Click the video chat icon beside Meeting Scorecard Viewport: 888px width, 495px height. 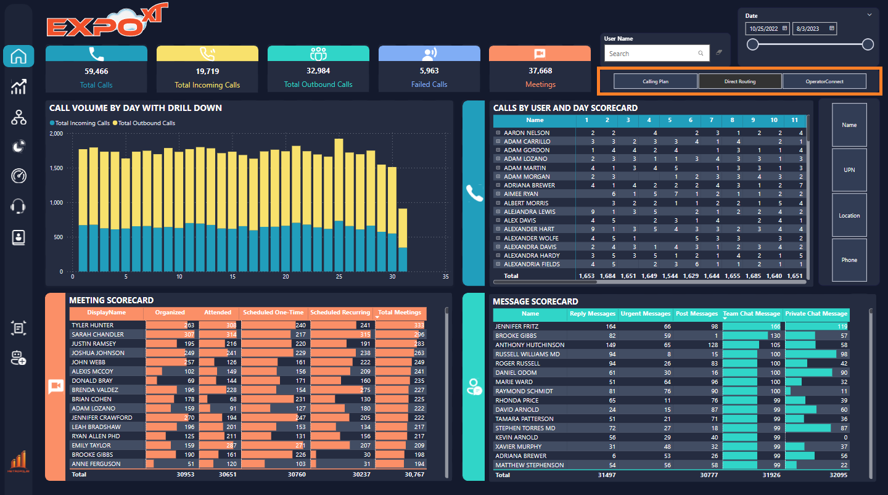click(x=55, y=387)
